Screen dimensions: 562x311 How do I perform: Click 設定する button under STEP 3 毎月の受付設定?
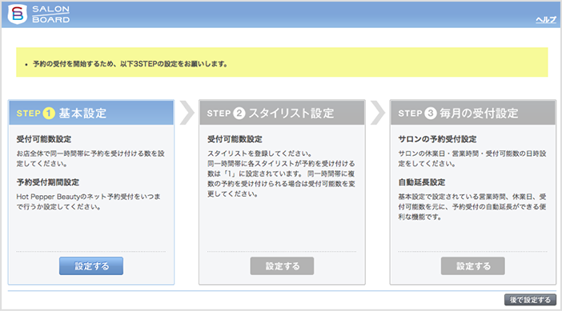(473, 266)
